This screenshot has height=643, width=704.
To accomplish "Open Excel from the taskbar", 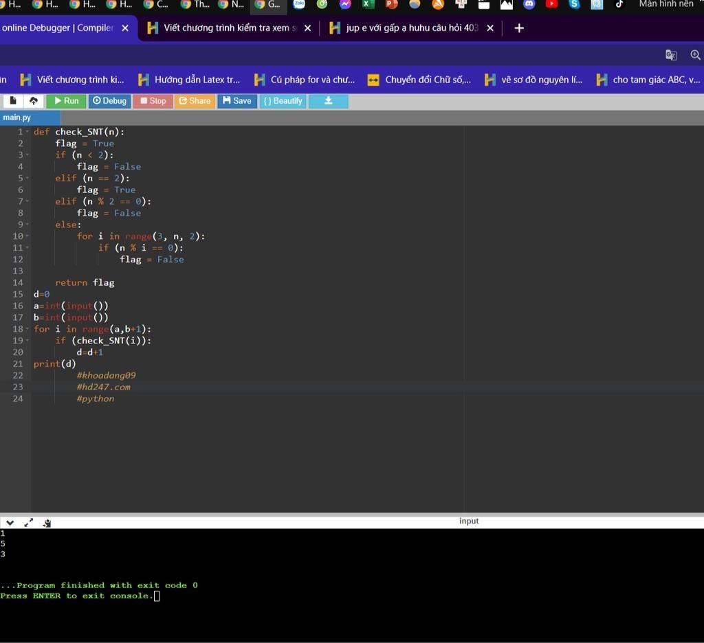I will 368,4.
